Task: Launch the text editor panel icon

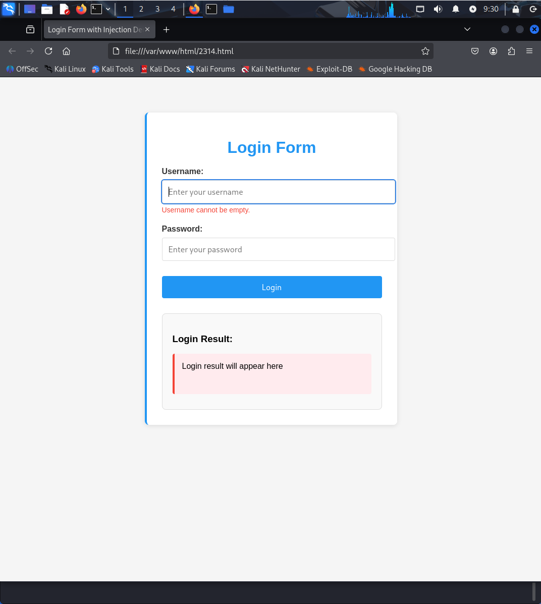Action: (x=65, y=9)
